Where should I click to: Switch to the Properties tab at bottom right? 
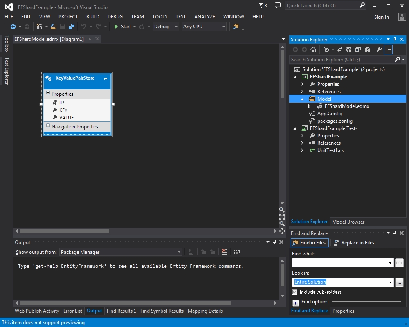pos(343,311)
